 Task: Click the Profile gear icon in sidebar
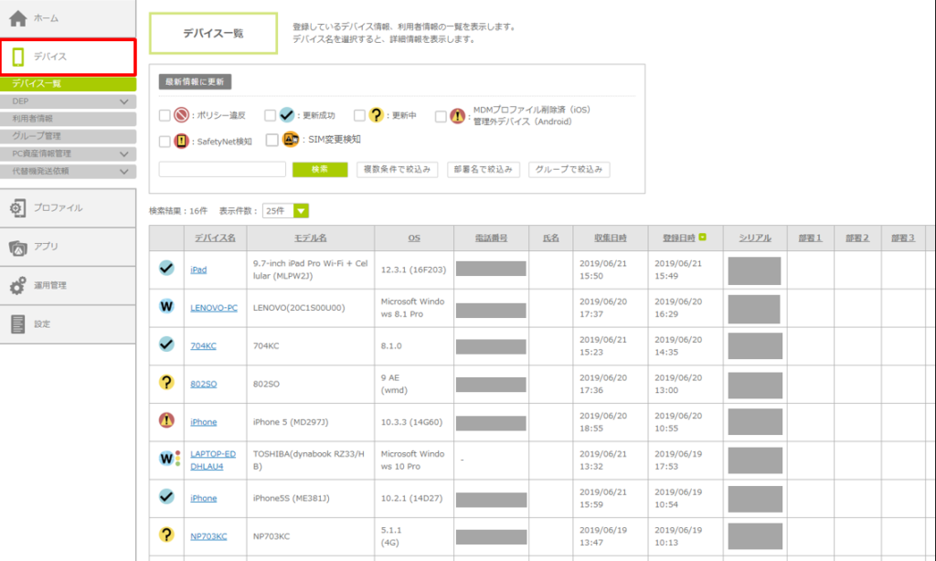(18, 208)
